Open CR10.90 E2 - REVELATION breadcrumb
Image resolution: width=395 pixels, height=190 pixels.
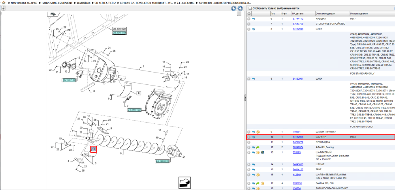coord(147,3)
